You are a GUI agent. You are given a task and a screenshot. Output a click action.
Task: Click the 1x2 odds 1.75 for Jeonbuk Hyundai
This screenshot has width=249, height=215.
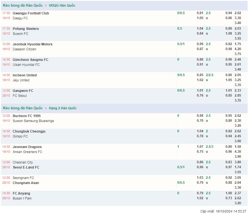pyautogui.click(x=238, y=44)
